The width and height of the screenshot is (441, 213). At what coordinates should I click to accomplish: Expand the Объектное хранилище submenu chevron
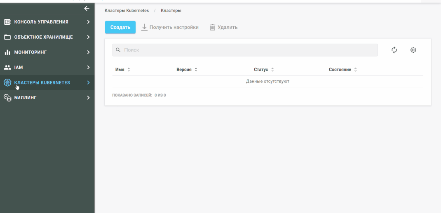(x=88, y=37)
